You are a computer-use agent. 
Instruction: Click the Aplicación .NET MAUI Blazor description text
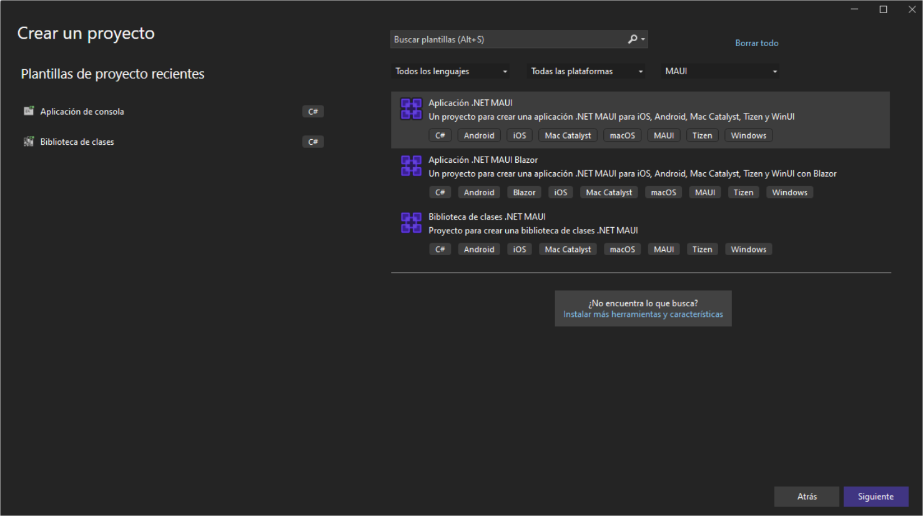coord(633,173)
